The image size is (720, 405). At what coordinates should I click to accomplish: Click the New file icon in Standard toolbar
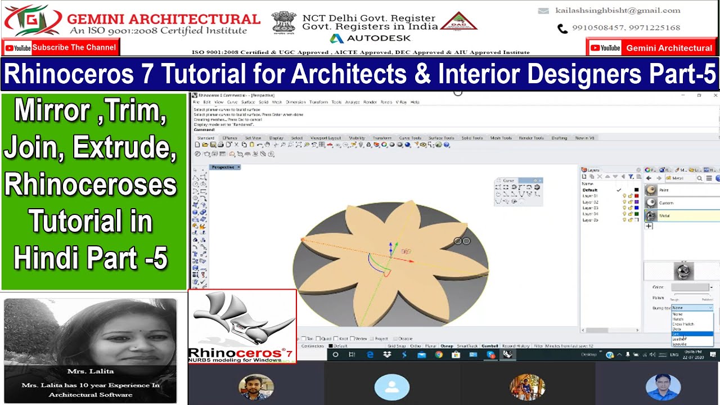click(x=197, y=145)
